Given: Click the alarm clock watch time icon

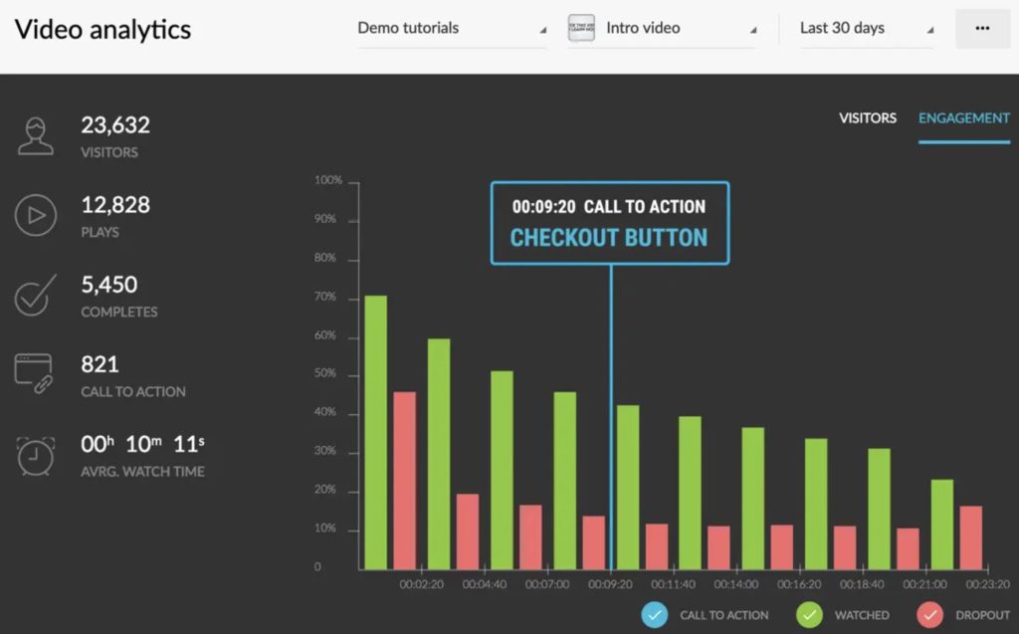Looking at the screenshot, I should click(x=36, y=456).
